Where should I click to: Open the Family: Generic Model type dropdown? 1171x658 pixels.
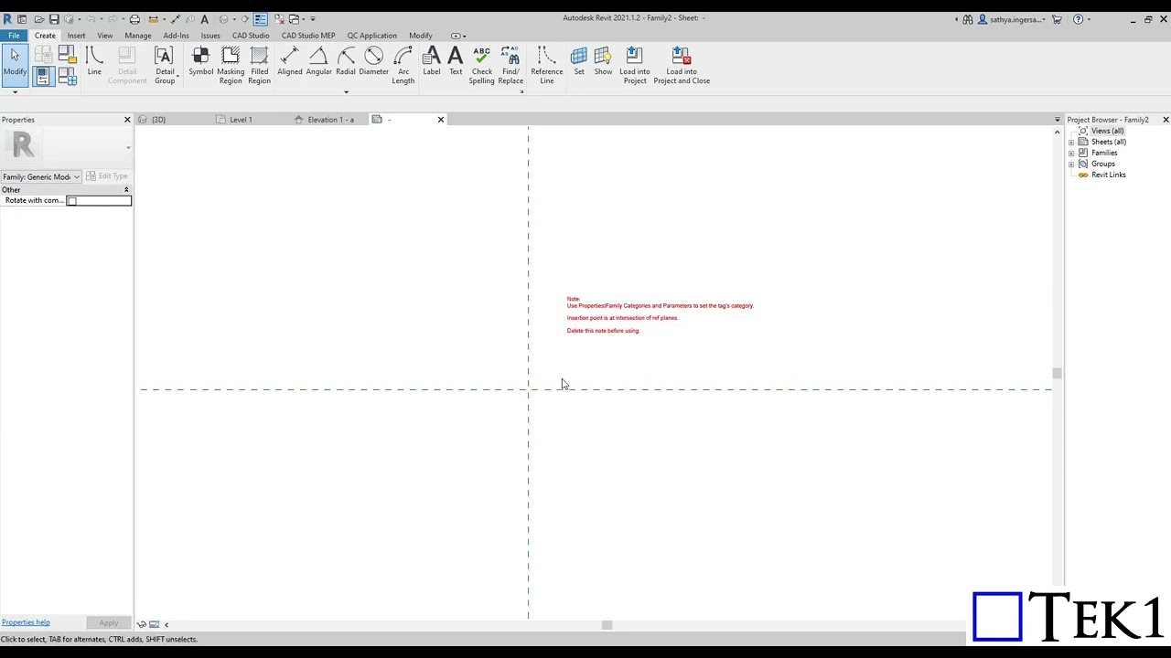click(41, 176)
